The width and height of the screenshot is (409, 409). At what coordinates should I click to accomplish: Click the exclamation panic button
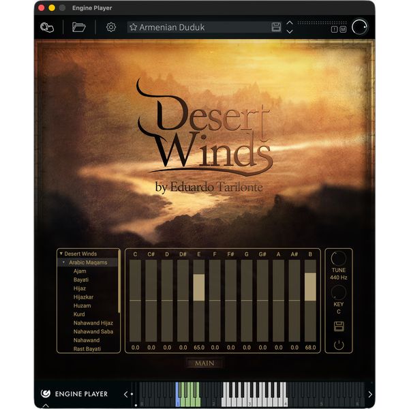334,29
